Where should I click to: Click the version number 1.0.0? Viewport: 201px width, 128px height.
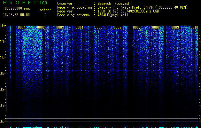coord(43,3)
